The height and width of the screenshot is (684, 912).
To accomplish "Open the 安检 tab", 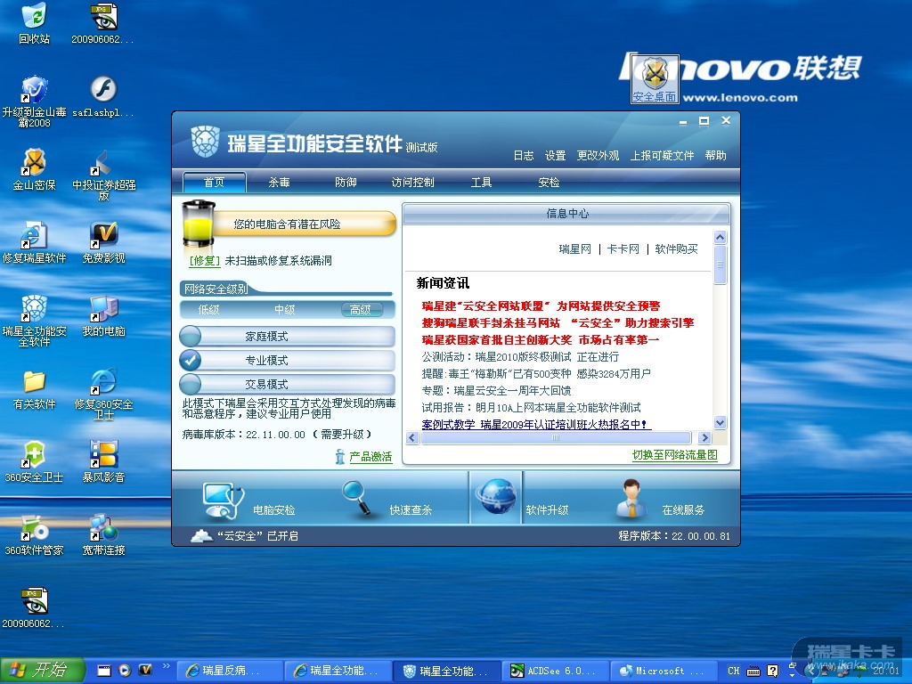I will 549,182.
